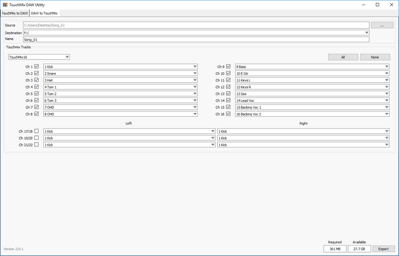
Task: Open the Right dropdown for Ch 19/20
Action: click(x=303, y=138)
